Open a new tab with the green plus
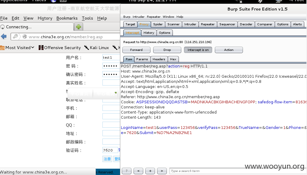This screenshot has width=307, height=175. coord(79,27)
